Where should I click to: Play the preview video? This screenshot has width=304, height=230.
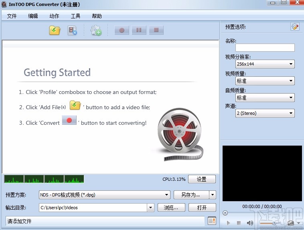(228, 223)
